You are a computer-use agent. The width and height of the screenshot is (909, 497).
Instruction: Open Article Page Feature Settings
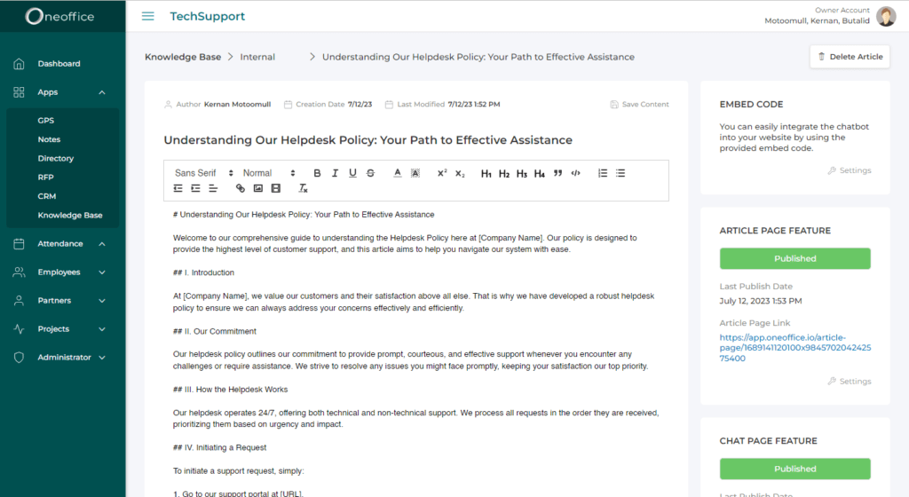click(850, 381)
